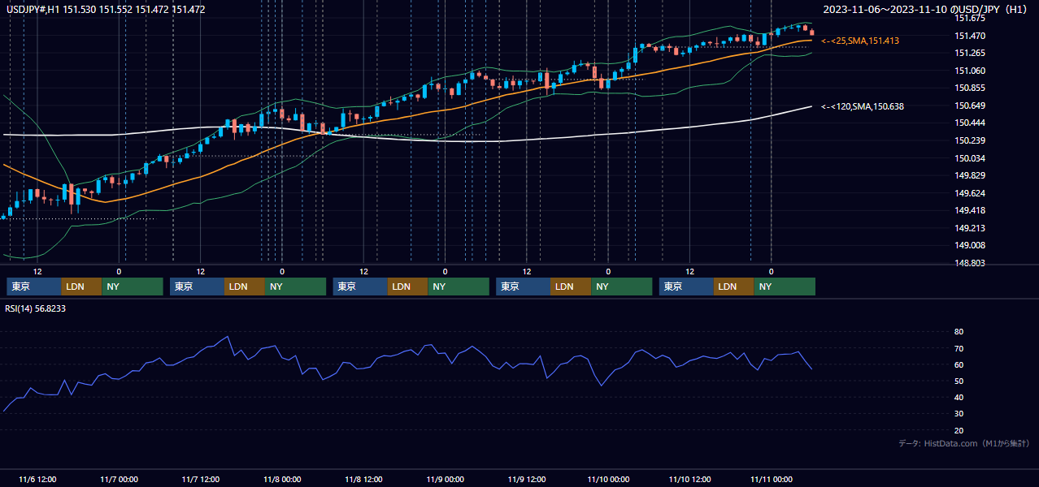Click the 東京 session block for 11/6
The width and height of the screenshot is (1039, 487).
(x=34, y=287)
